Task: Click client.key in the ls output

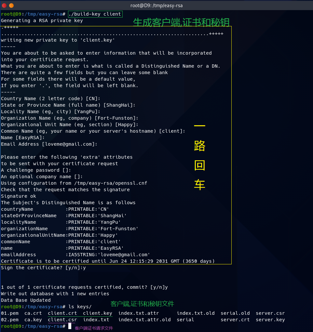Action: point(97,313)
